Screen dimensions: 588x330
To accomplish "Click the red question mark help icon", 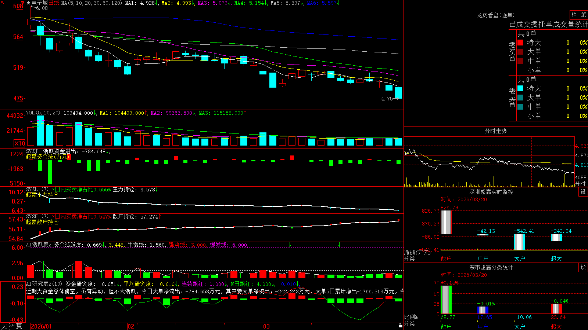I will click(x=23, y=3).
